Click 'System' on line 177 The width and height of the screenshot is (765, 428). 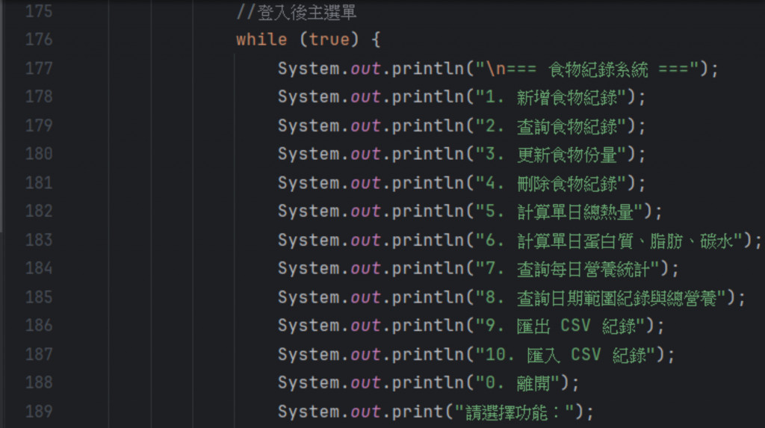pyautogui.click(x=309, y=69)
